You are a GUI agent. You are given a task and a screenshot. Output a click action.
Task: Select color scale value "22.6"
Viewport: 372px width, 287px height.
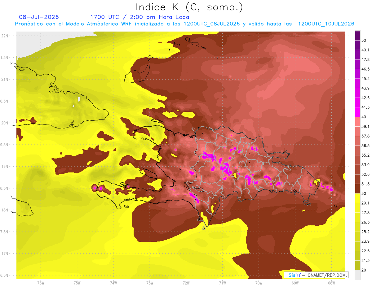[365, 251]
